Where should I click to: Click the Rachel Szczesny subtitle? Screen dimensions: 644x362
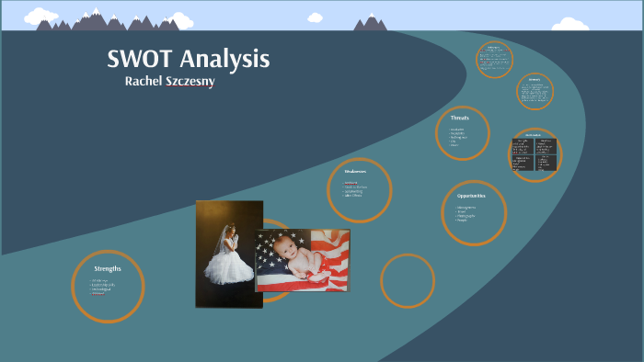click(x=169, y=81)
